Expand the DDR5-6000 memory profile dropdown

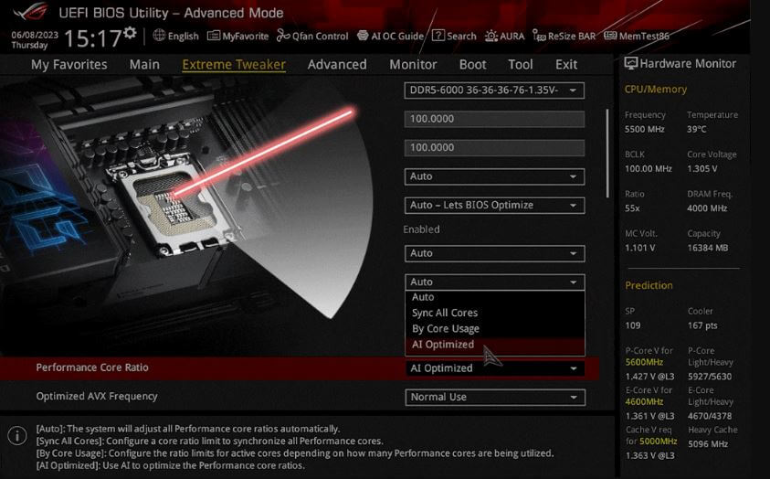coord(494,90)
